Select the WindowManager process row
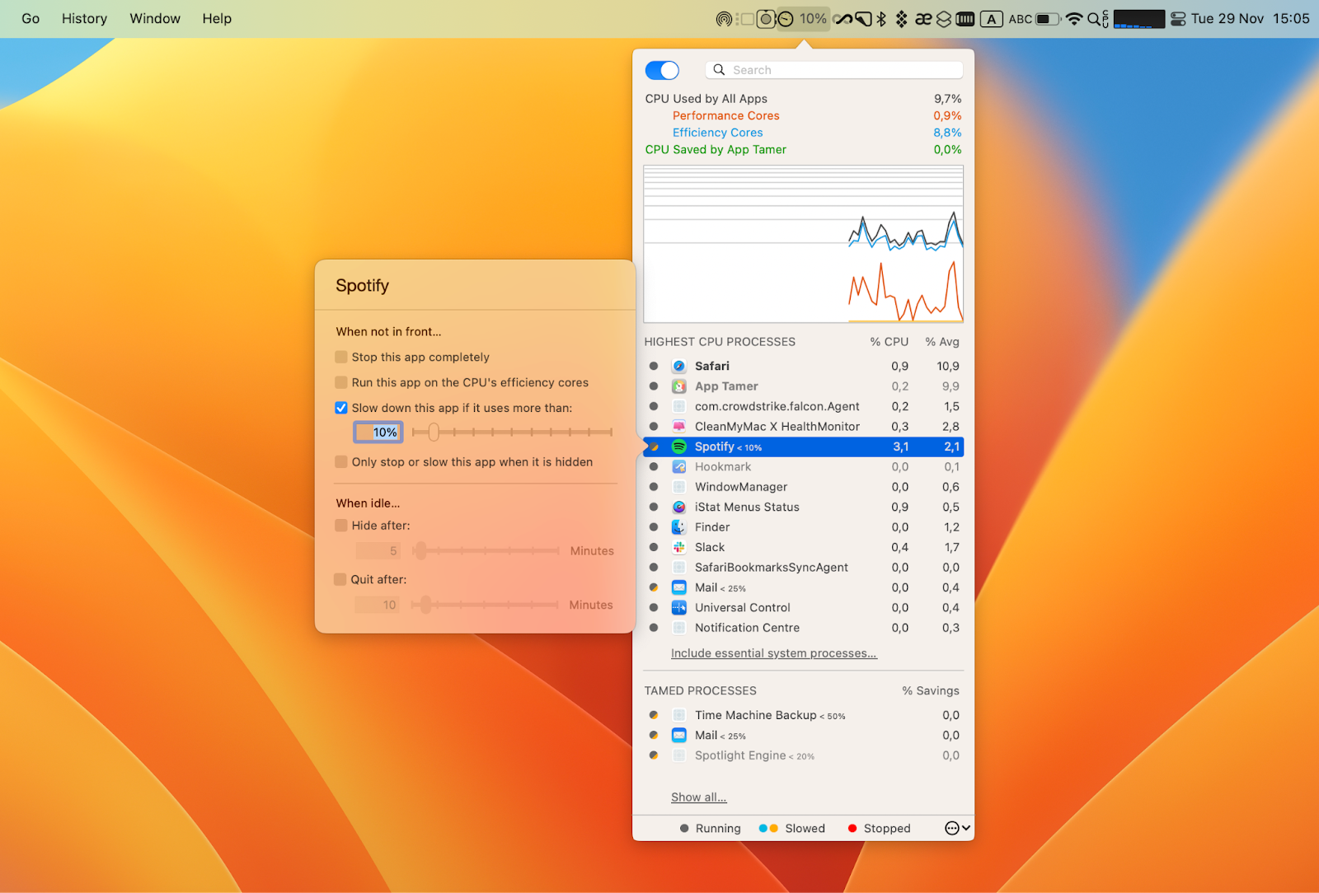1319x893 pixels. coord(803,487)
